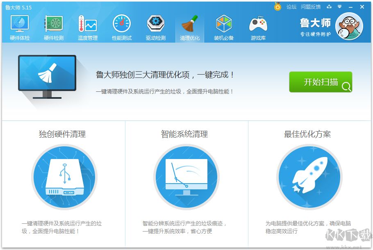Click the 智能系统清理 heading
Screen dimensions: 373x250
tap(184, 134)
